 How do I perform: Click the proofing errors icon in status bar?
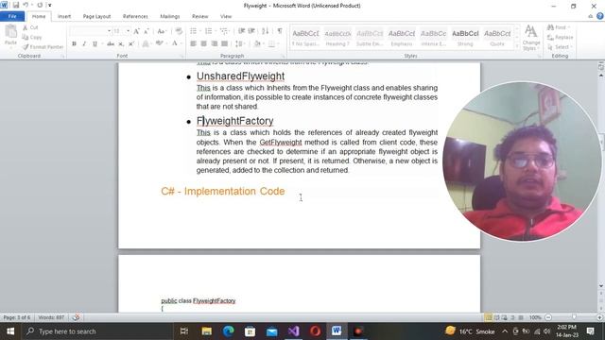[76, 317]
